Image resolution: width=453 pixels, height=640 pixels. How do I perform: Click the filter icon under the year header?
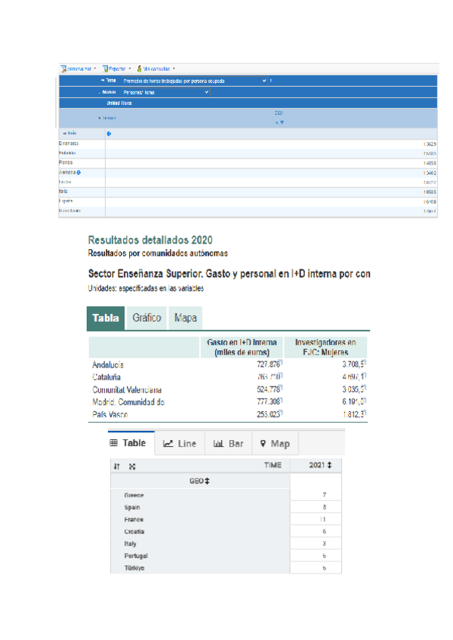click(x=282, y=122)
